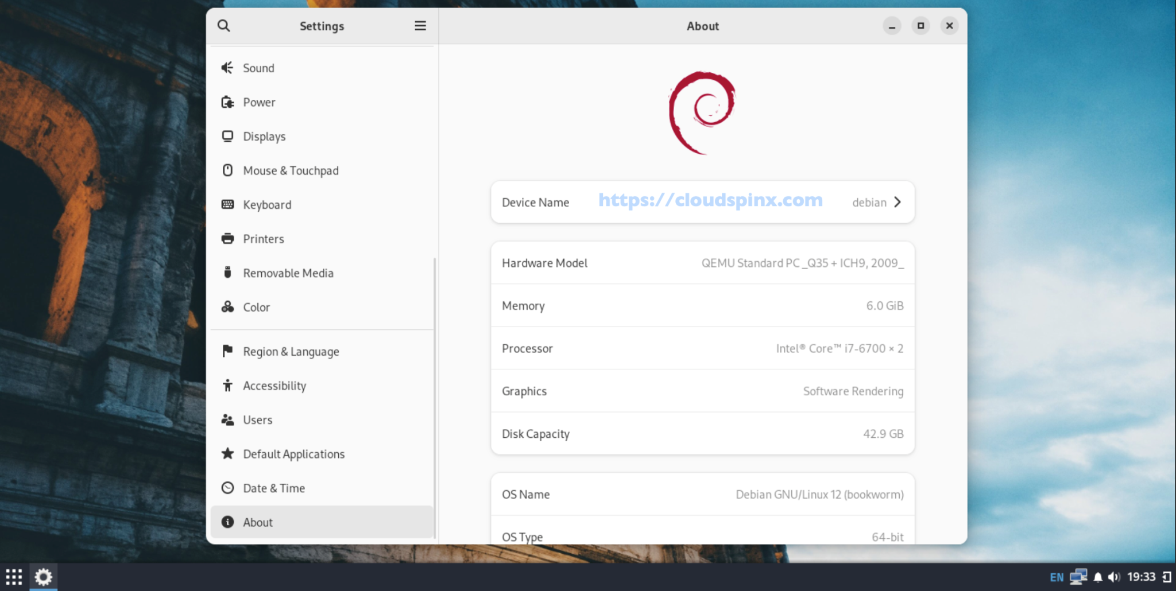
Task: Open the notification bell in taskbar
Action: click(x=1098, y=576)
